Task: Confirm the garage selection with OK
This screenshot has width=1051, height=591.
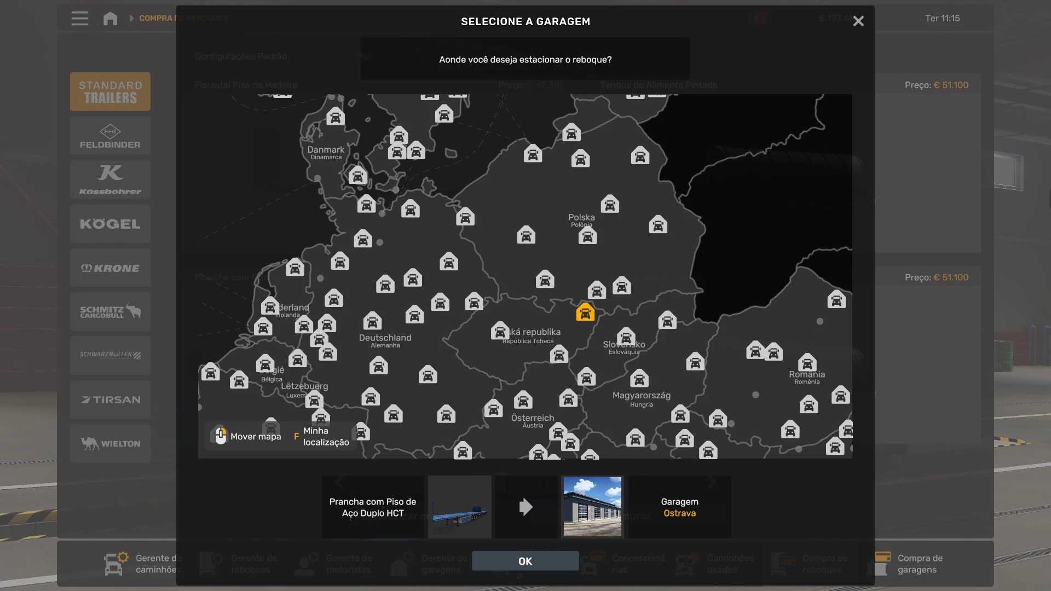Action: [x=525, y=561]
